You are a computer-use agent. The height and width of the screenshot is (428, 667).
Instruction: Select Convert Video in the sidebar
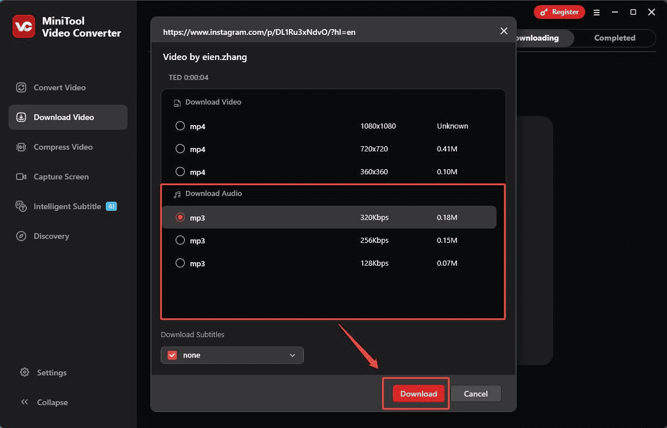59,87
